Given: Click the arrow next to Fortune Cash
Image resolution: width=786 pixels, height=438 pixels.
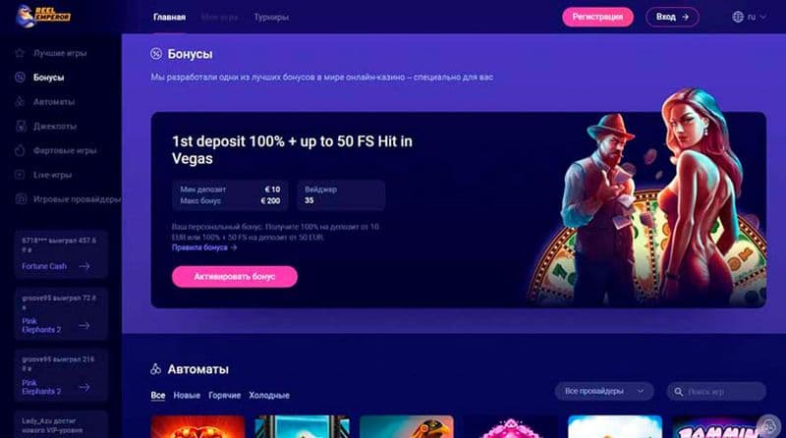Looking at the screenshot, I should point(84,266).
